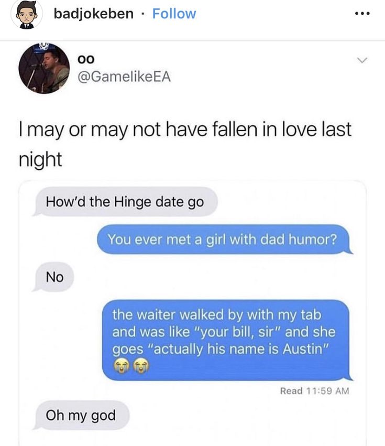Click the word 'Hinge' in first message

pyautogui.click(x=133, y=202)
